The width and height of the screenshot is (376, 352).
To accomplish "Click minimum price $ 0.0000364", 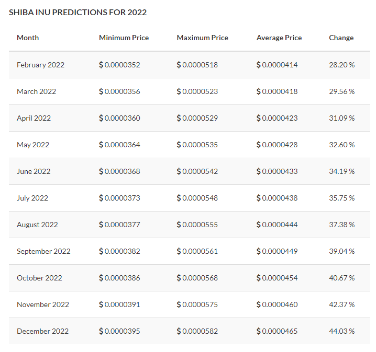I will [x=119, y=145].
